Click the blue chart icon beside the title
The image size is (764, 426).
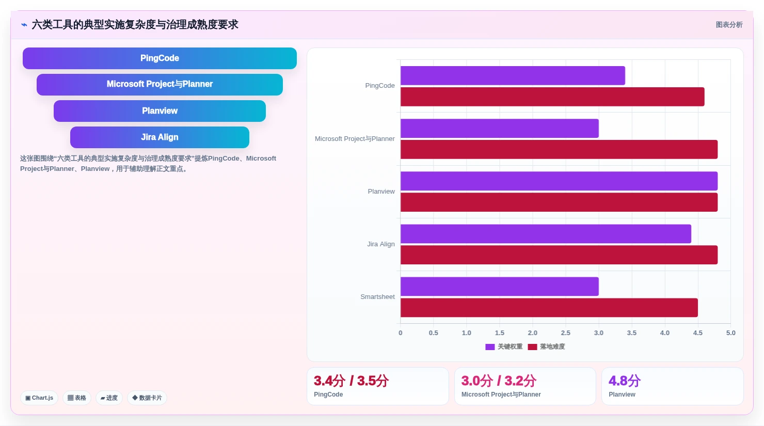point(24,25)
